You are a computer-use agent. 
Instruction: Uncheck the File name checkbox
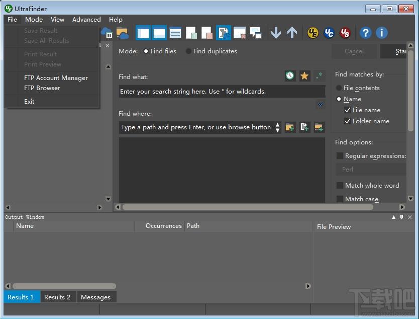tap(347, 110)
